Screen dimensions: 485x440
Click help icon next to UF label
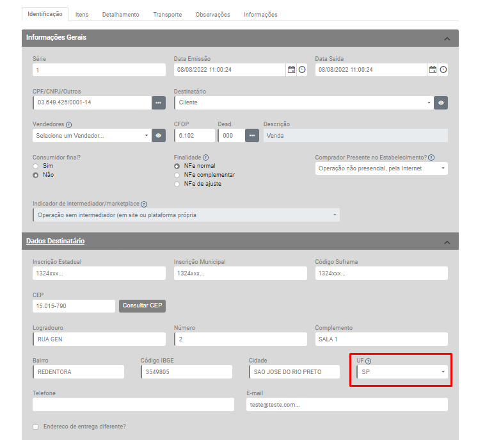coord(369,361)
